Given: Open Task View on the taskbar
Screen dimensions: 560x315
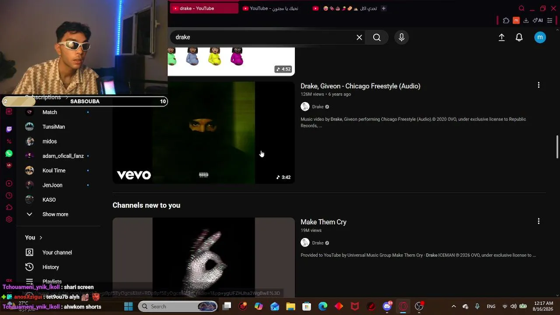Looking at the screenshot, I should click(227, 307).
